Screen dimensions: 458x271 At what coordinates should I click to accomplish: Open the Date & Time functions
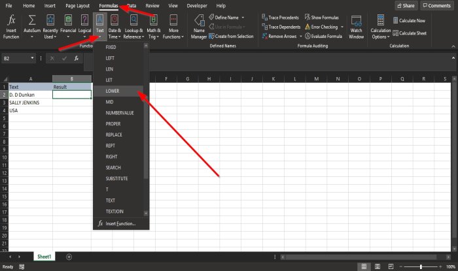pos(114,27)
